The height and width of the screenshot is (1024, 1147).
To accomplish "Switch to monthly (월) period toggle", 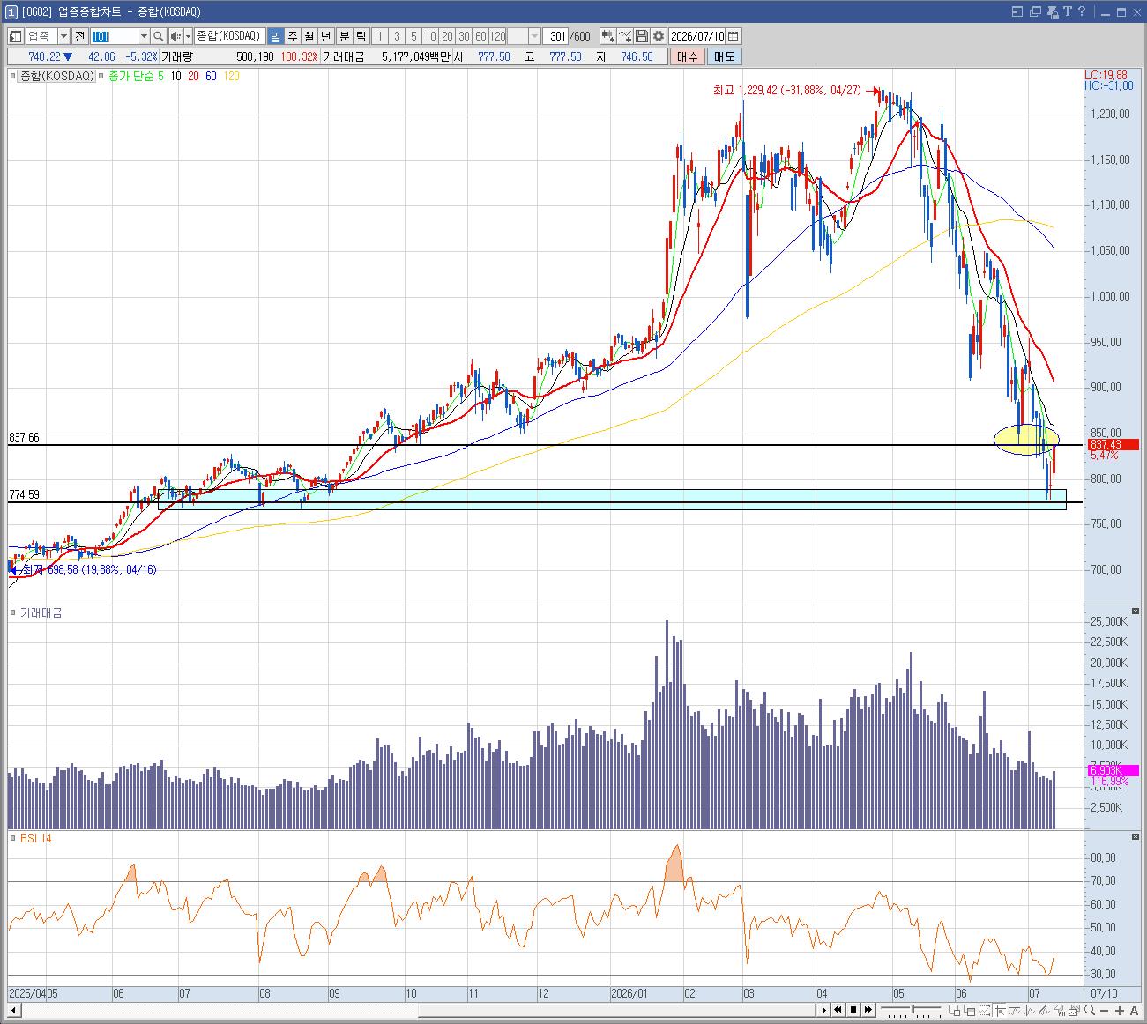I will (x=309, y=36).
